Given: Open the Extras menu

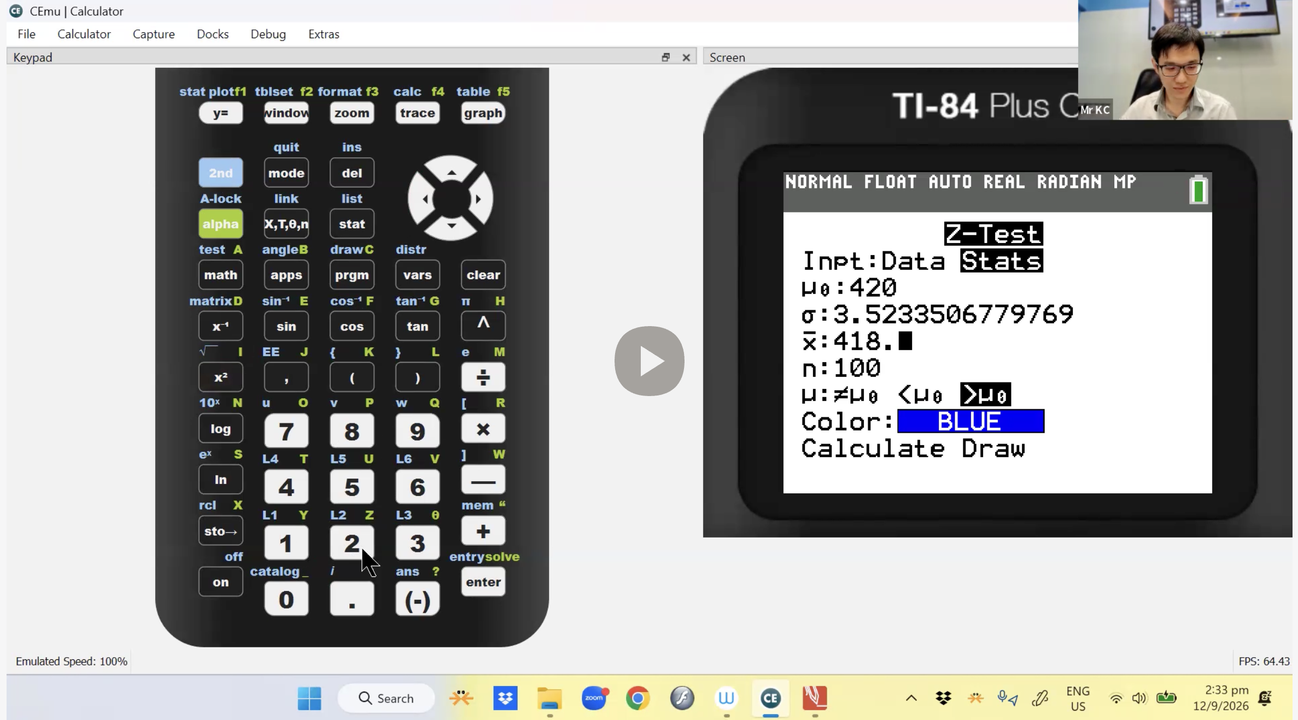Looking at the screenshot, I should (324, 34).
